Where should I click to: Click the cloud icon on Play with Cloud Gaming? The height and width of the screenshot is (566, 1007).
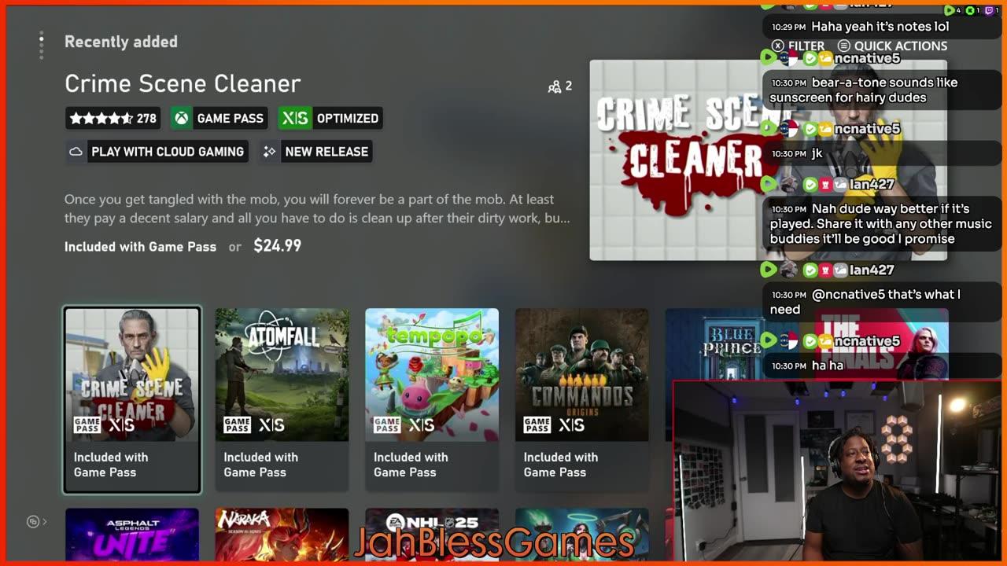(x=76, y=152)
